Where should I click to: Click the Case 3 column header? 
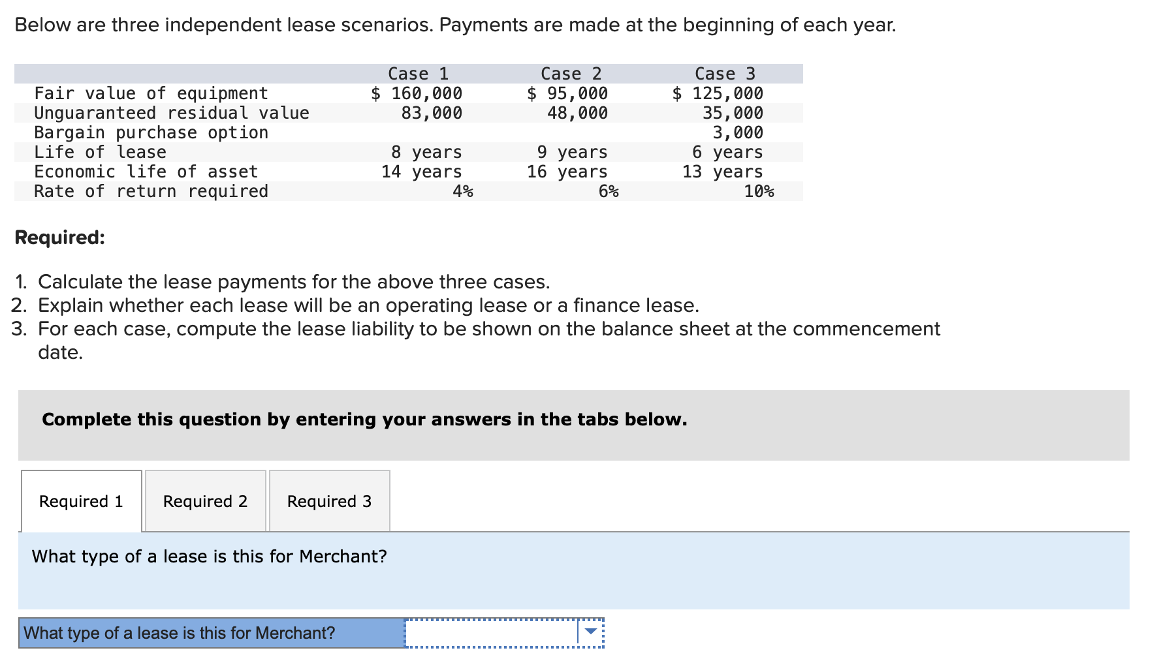[x=725, y=73]
